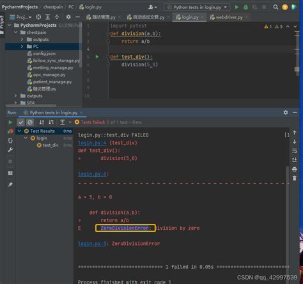Click the warnings count indicator
Image resolution: width=303 pixels, height=284 pixels.
point(268,27)
